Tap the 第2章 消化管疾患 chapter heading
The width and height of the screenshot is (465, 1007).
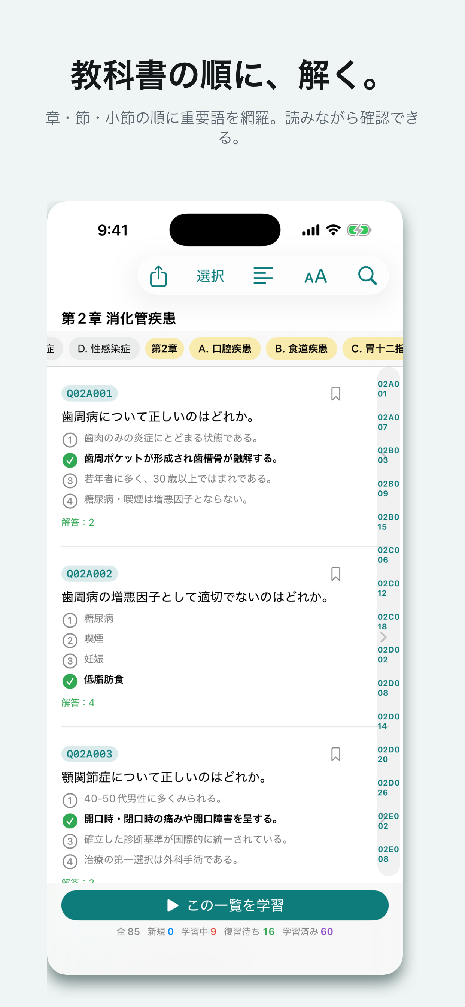(x=118, y=318)
